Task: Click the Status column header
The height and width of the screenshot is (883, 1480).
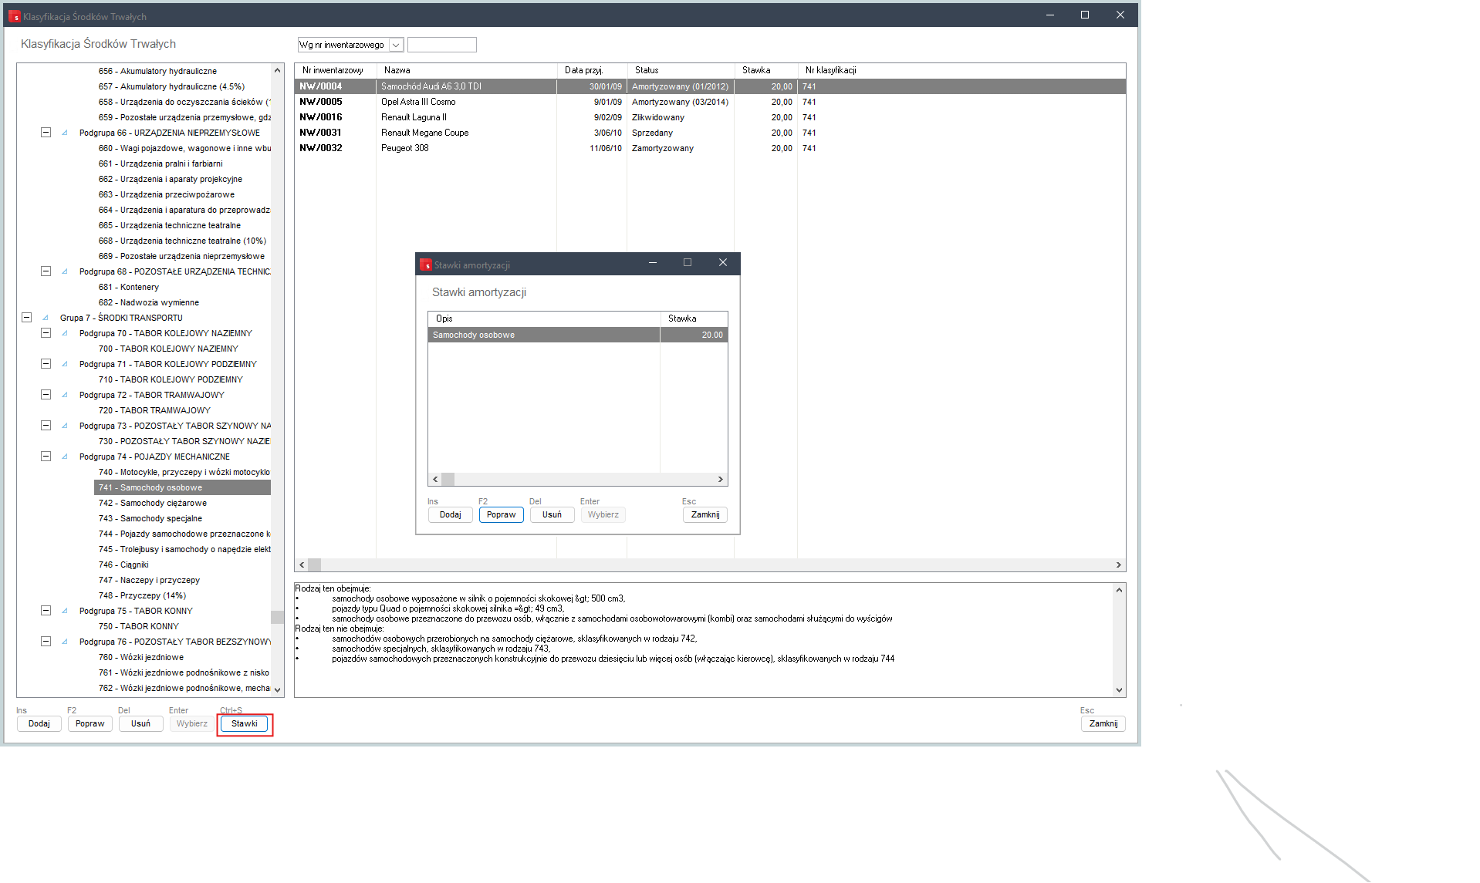Action: (681, 70)
